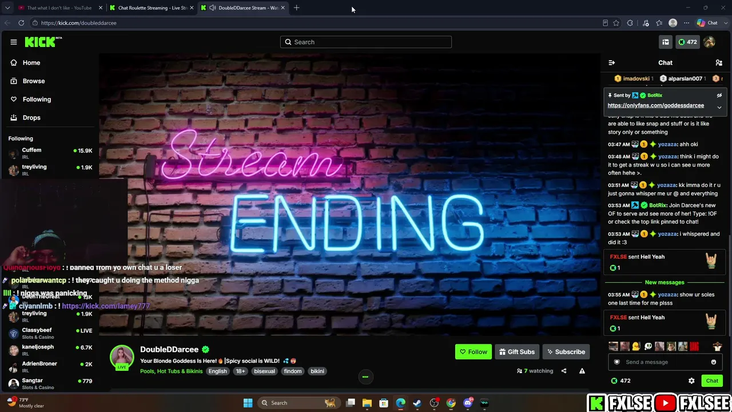Click the Gift Subs button
Image resolution: width=732 pixels, height=412 pixels.
coord(517,352)
